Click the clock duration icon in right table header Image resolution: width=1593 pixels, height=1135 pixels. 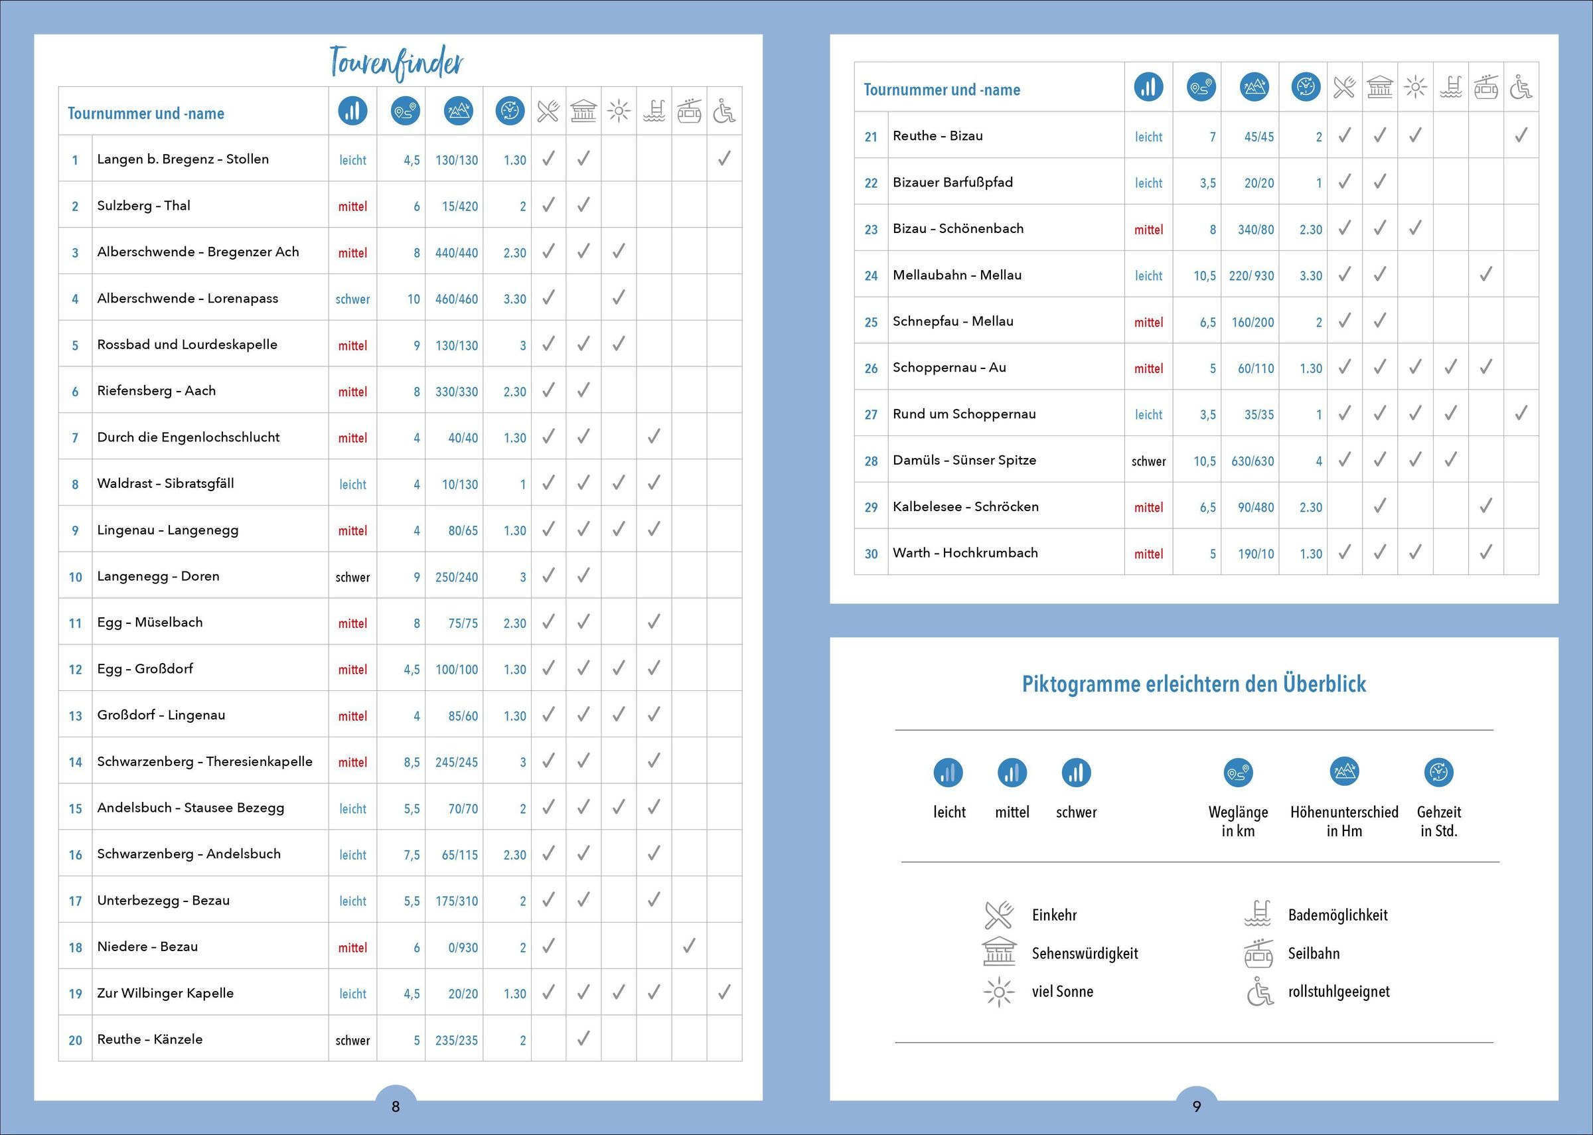1306,88
